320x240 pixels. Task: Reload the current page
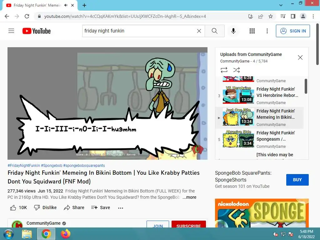click(x=27, y=16)
